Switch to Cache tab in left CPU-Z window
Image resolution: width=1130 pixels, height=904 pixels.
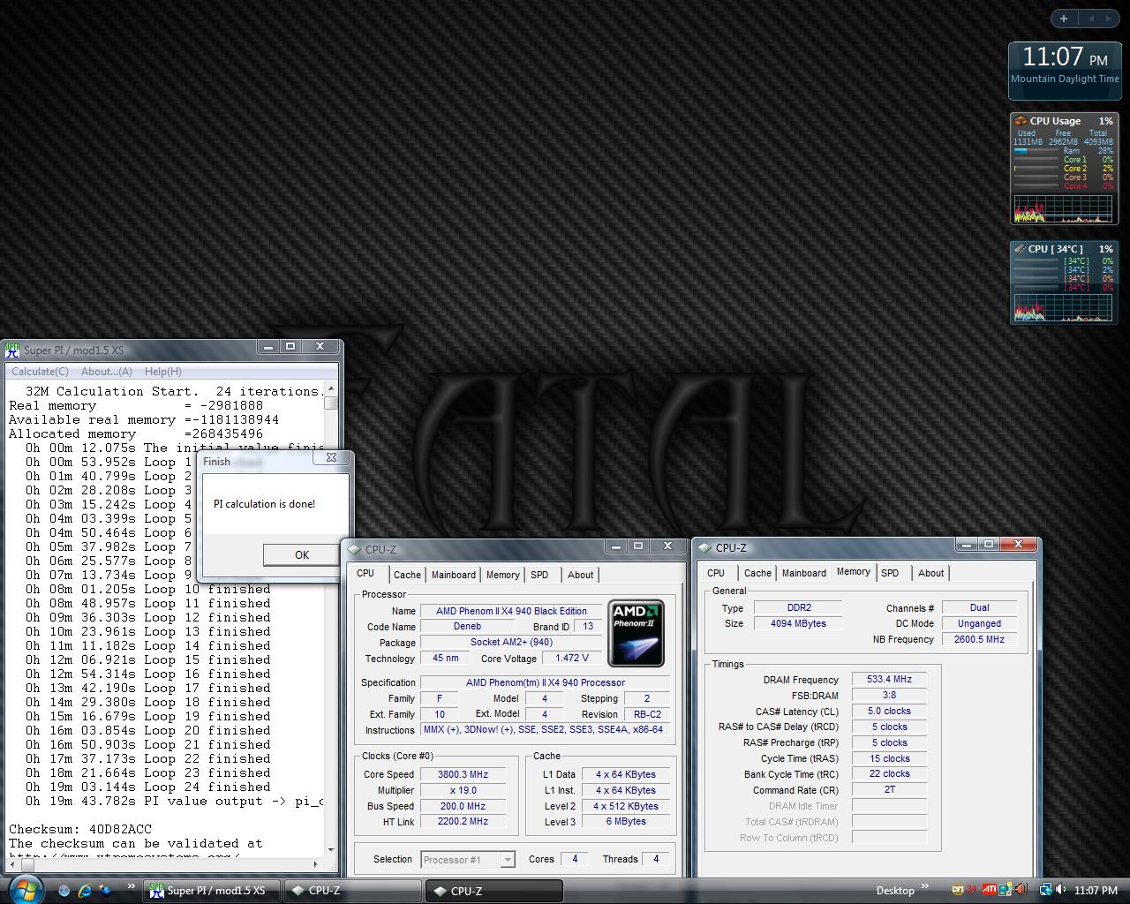coord(407,575)
